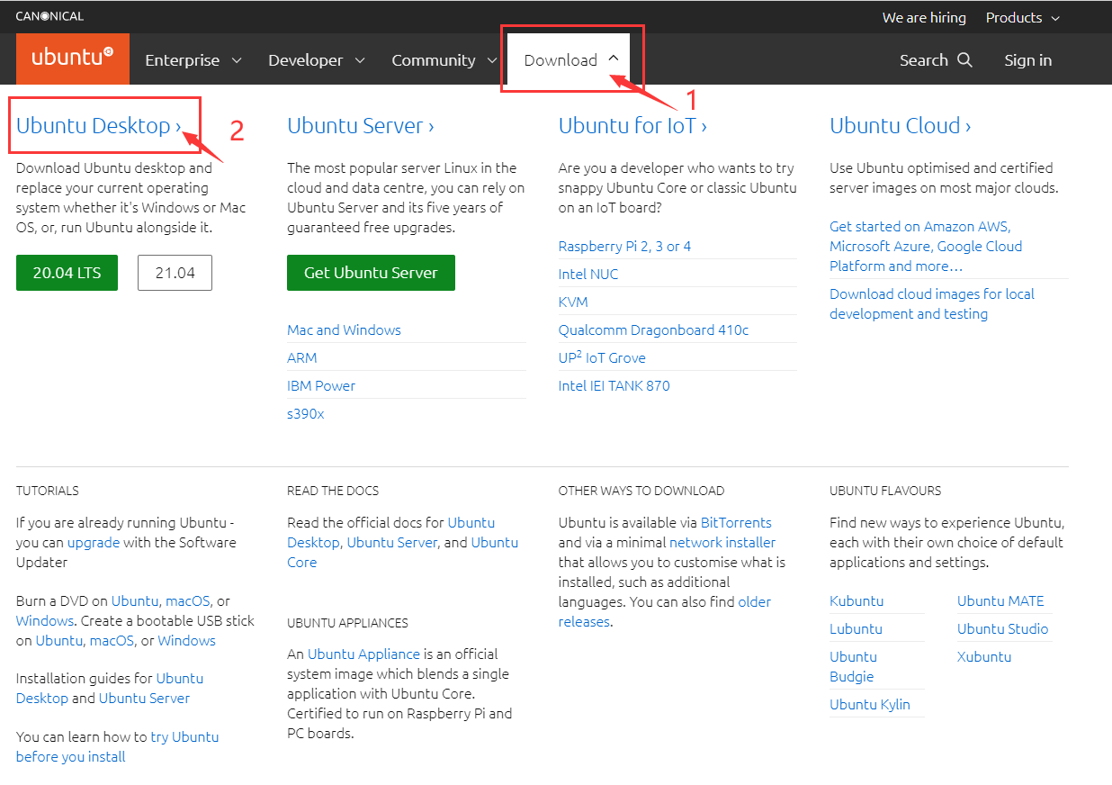Click the UBUNTU FLAVOURS section heading
The height and width of the screenshot is (785, 1112).
(885, 492)
